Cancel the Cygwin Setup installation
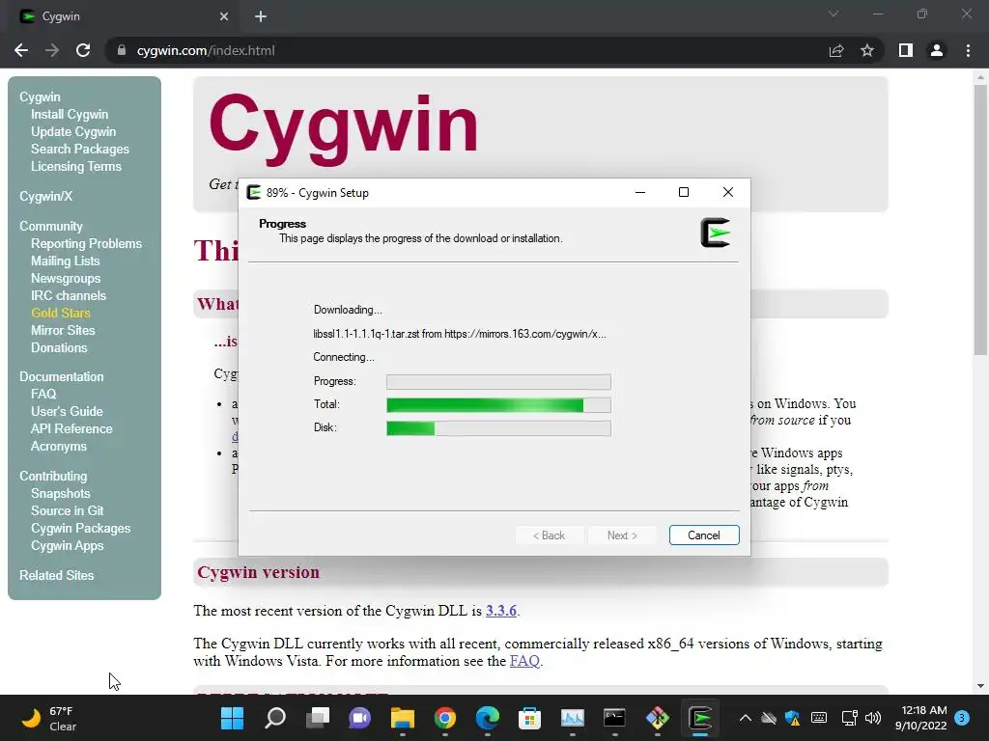 click(704, 535)
